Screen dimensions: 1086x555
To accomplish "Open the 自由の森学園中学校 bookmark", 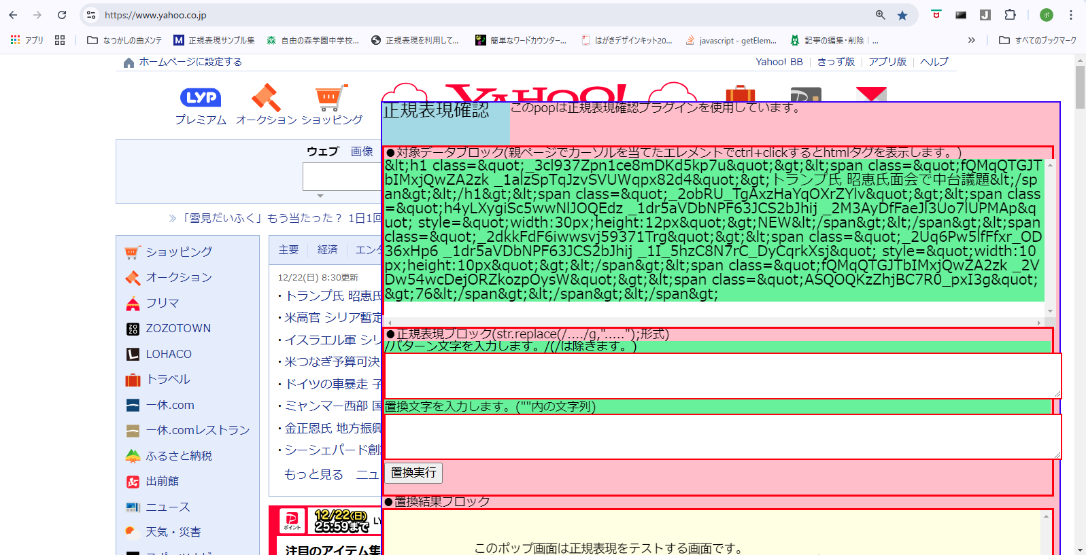I will [313, 40].
